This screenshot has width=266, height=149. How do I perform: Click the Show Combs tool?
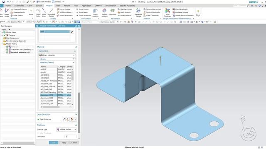click(x=82, y=9)
